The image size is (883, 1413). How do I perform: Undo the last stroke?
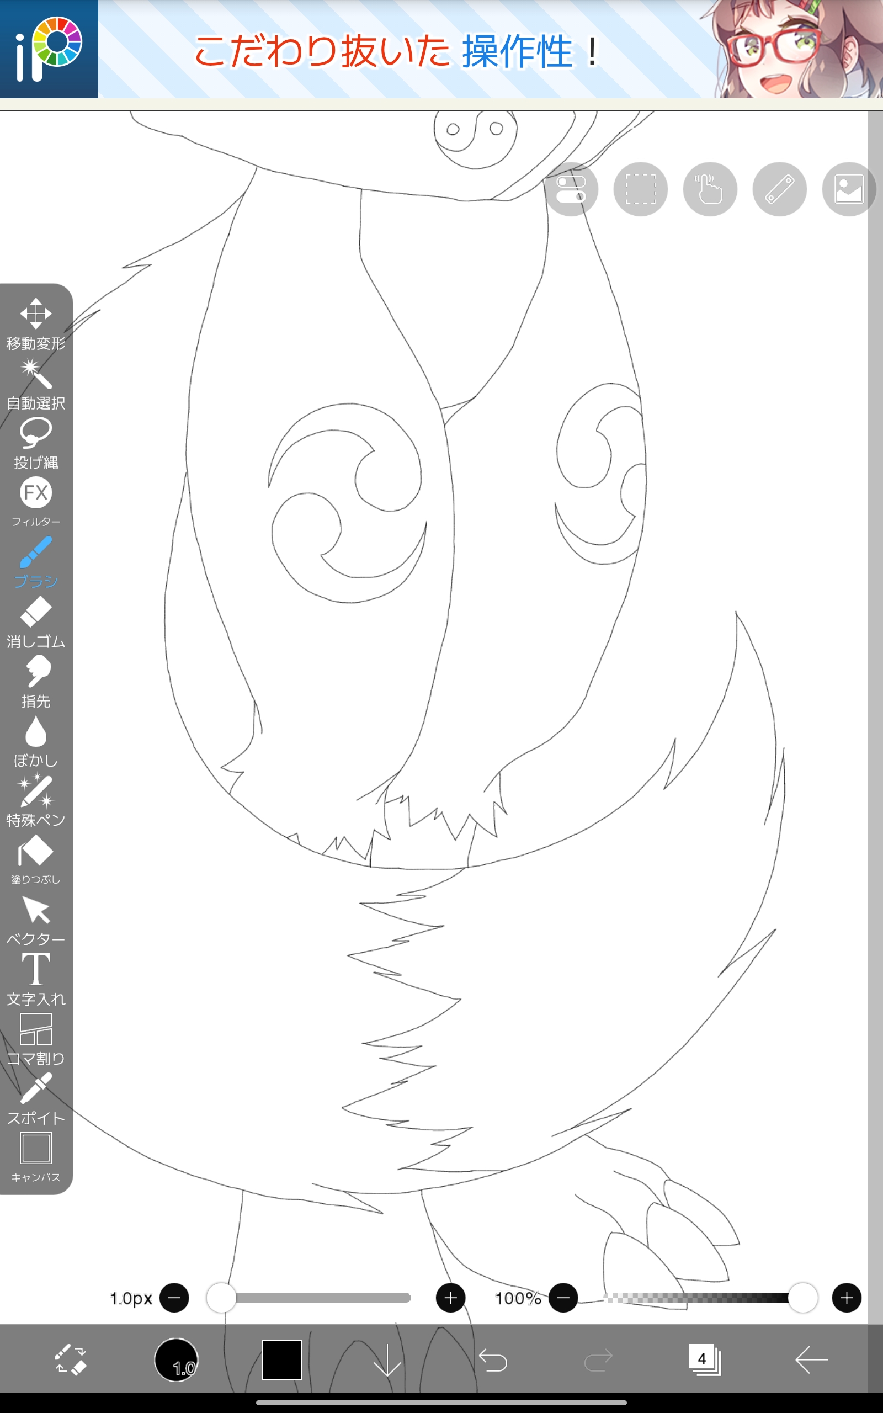point(492,1360)
